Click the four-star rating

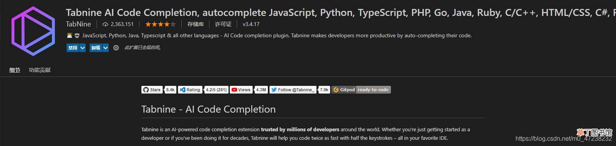pyautogui.click(x=160, y=24)
